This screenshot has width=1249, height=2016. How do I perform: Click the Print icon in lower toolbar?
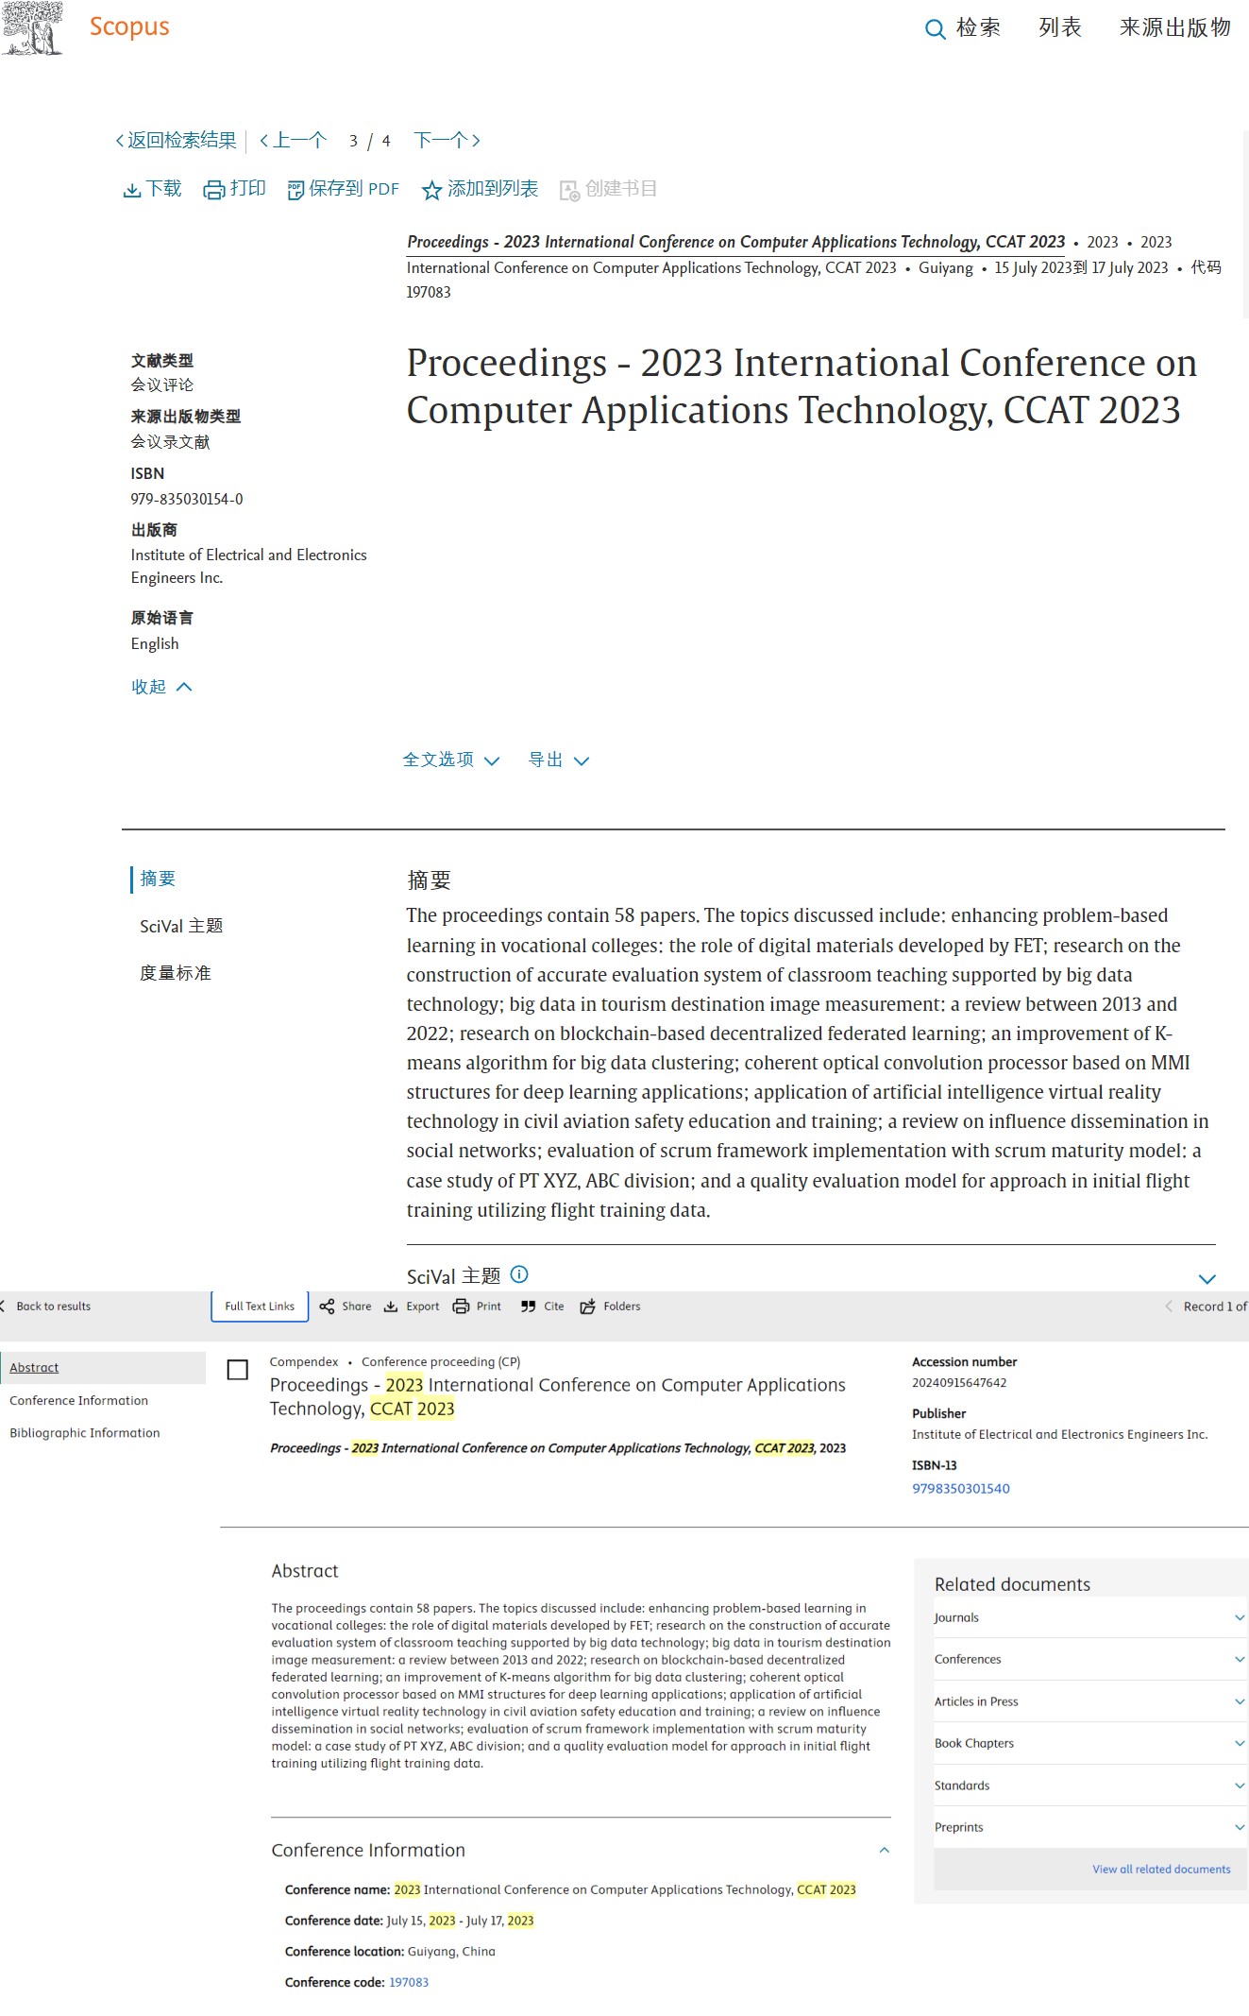coord(461,1307)
